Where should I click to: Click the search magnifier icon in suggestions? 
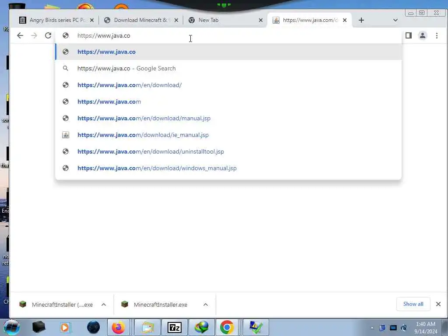coord(66,68)
